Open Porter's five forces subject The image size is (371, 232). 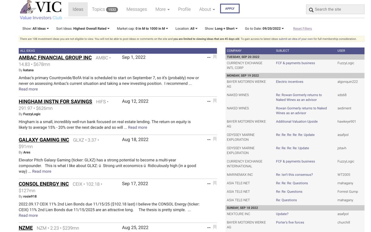(290, 222)
